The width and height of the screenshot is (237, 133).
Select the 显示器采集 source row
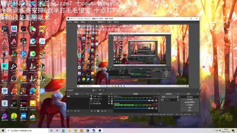click(101, 103)
